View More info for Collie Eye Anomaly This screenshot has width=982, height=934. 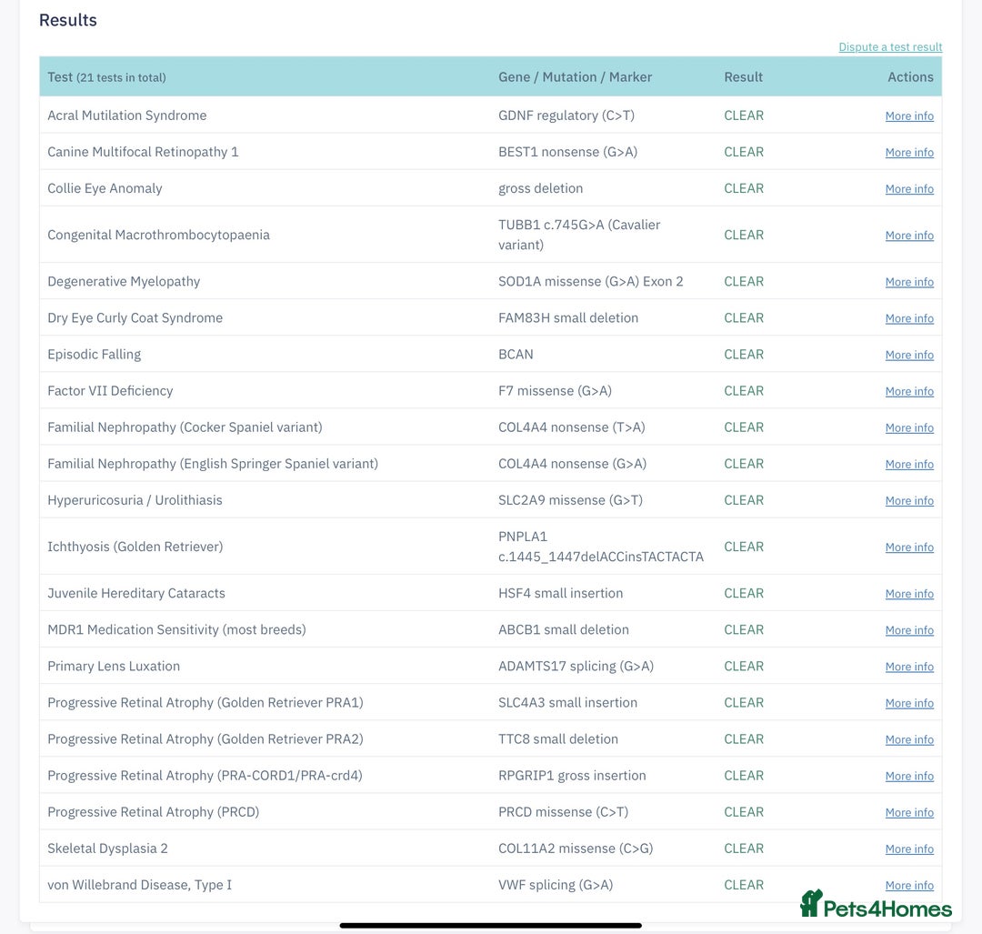click(909, 189)
